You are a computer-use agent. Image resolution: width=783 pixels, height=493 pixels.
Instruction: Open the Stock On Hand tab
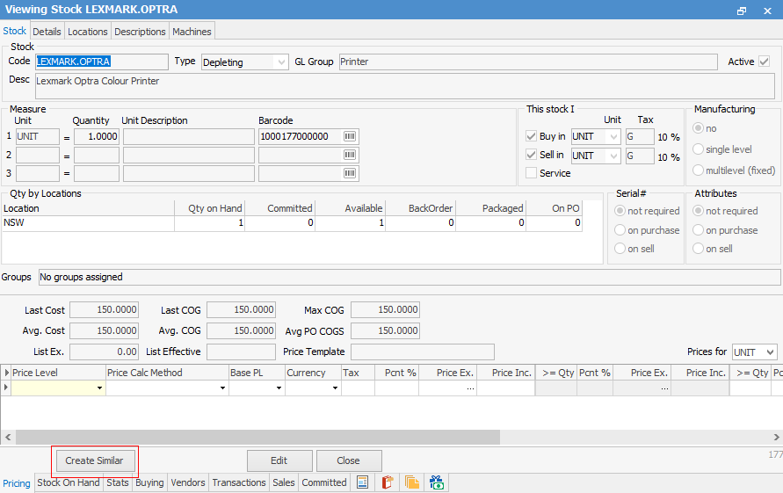69,482
